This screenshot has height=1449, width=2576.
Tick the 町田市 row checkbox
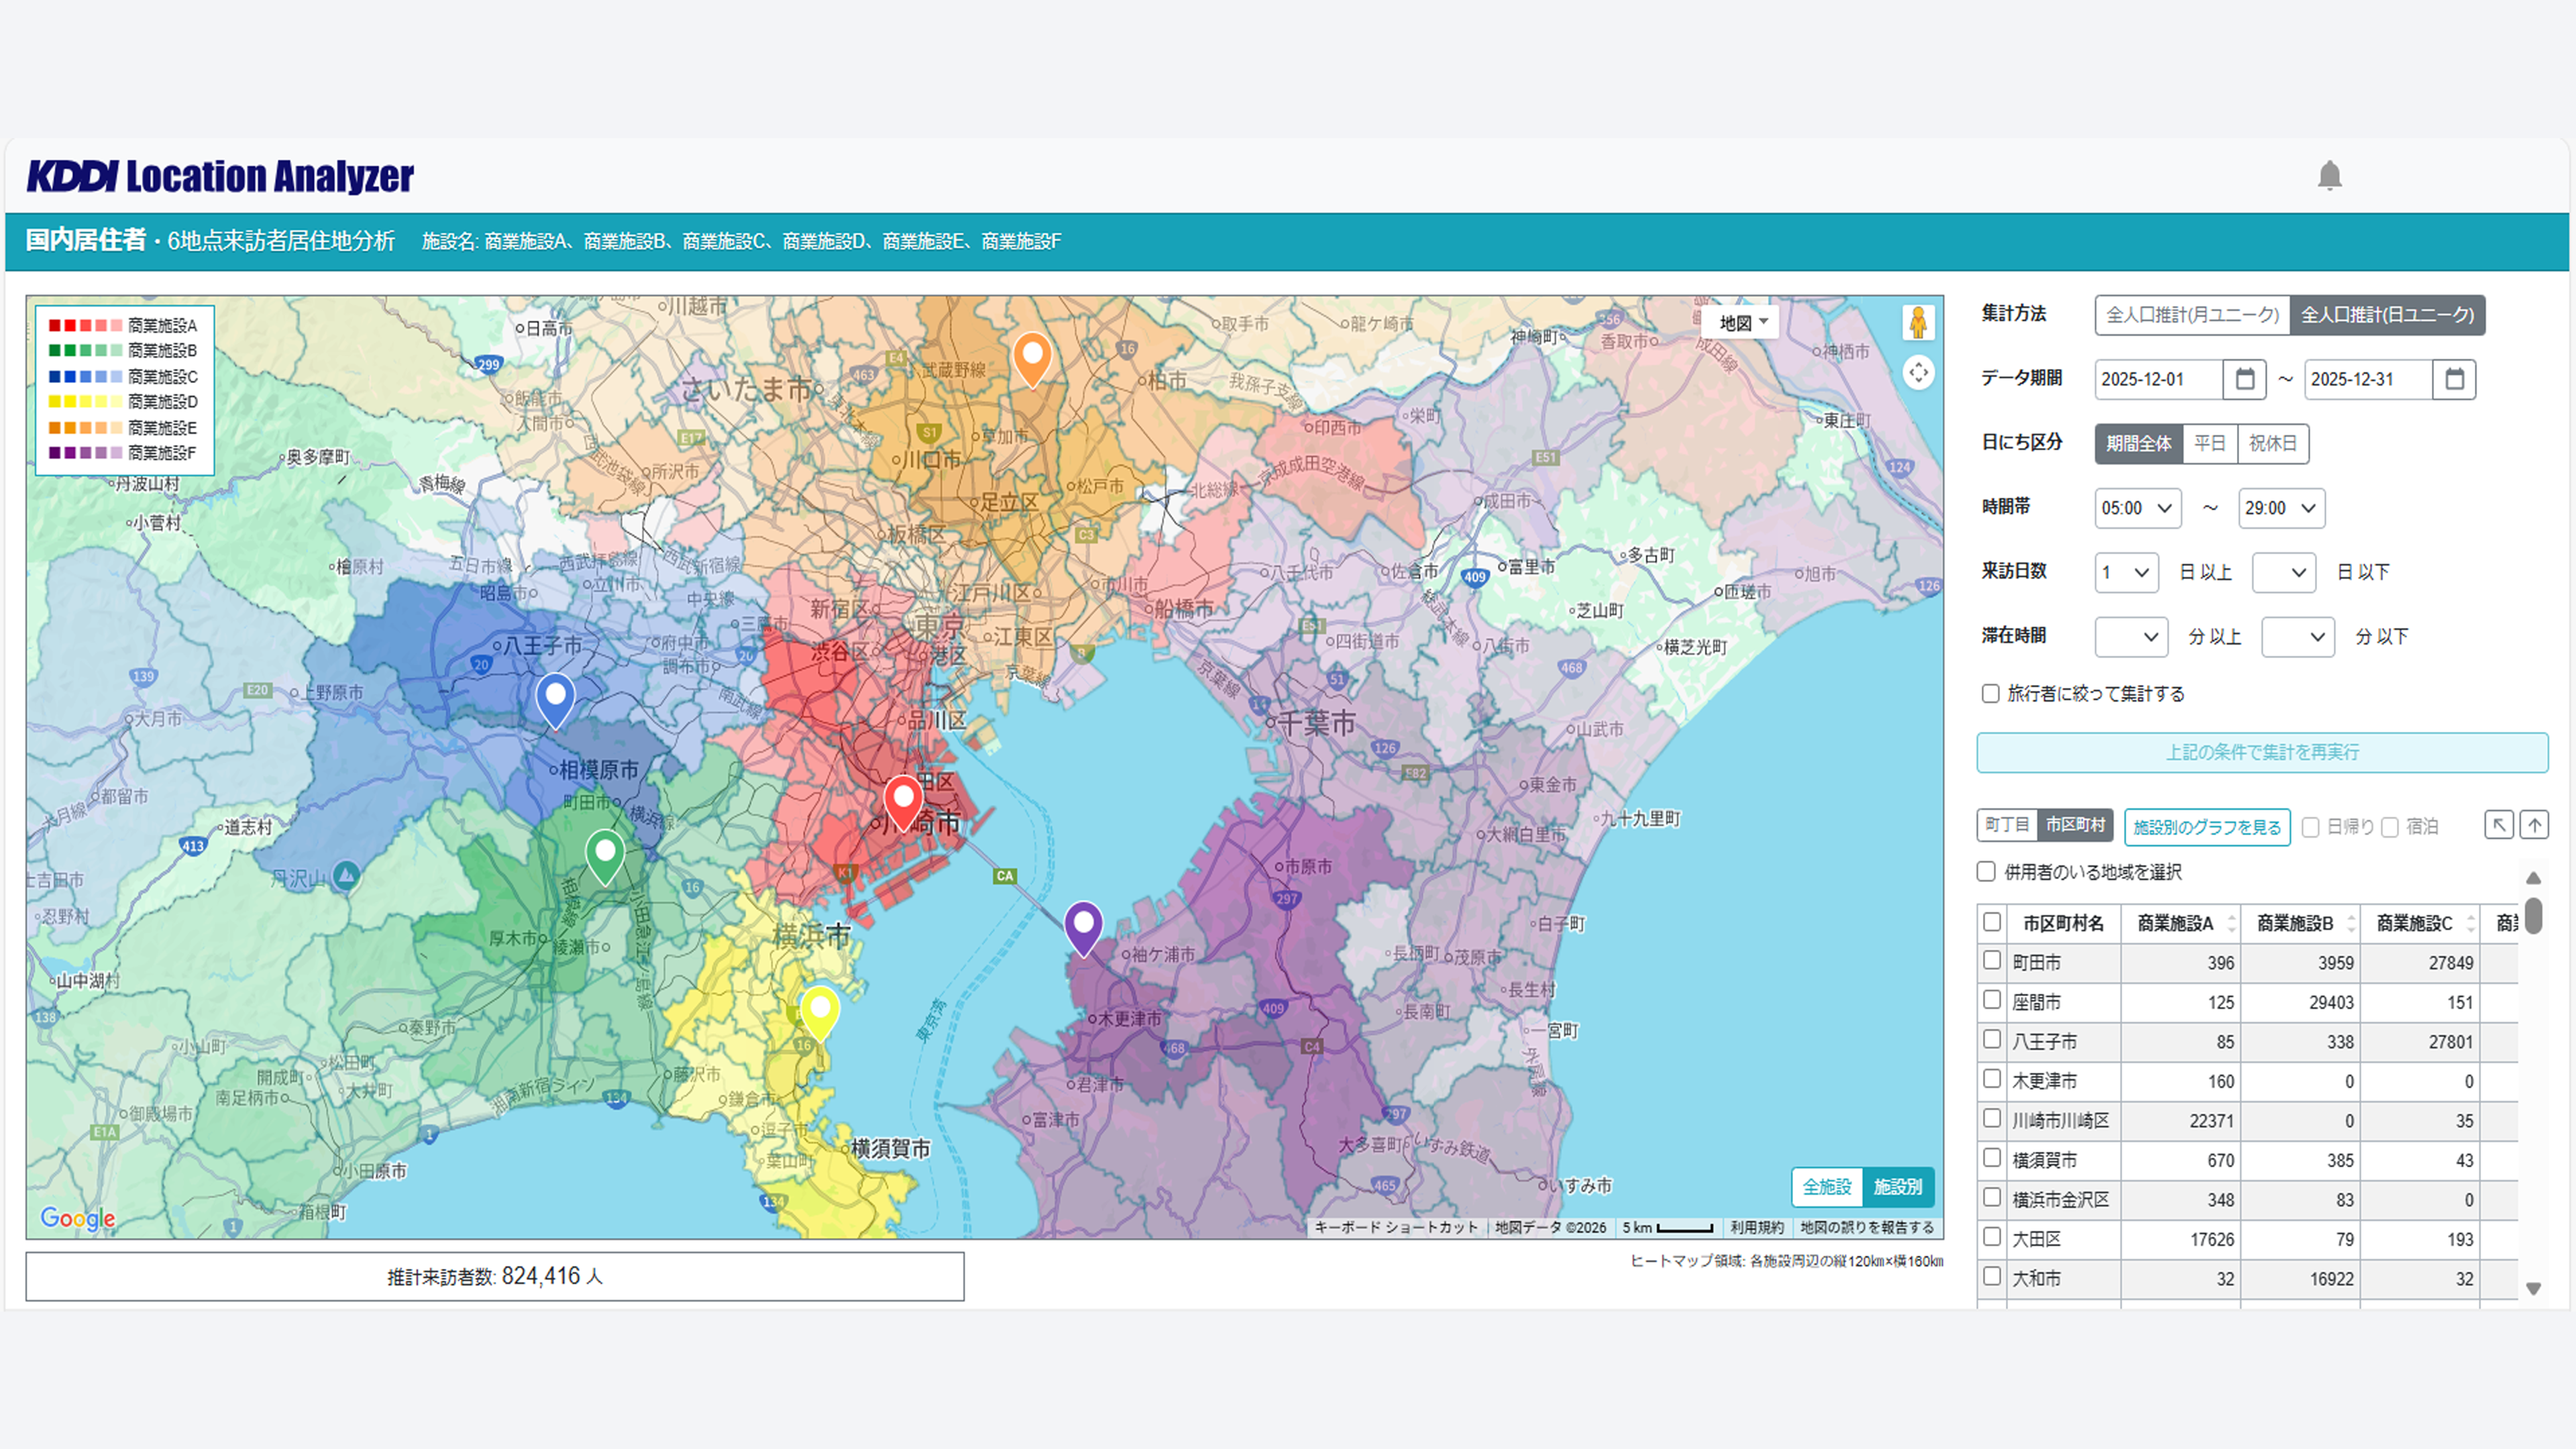click(1992, 961)
